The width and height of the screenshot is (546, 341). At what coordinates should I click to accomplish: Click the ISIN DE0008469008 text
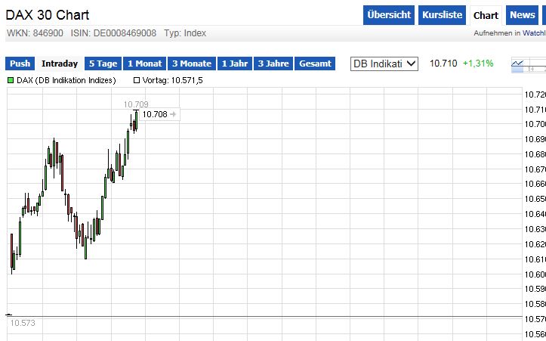[113, 33]
